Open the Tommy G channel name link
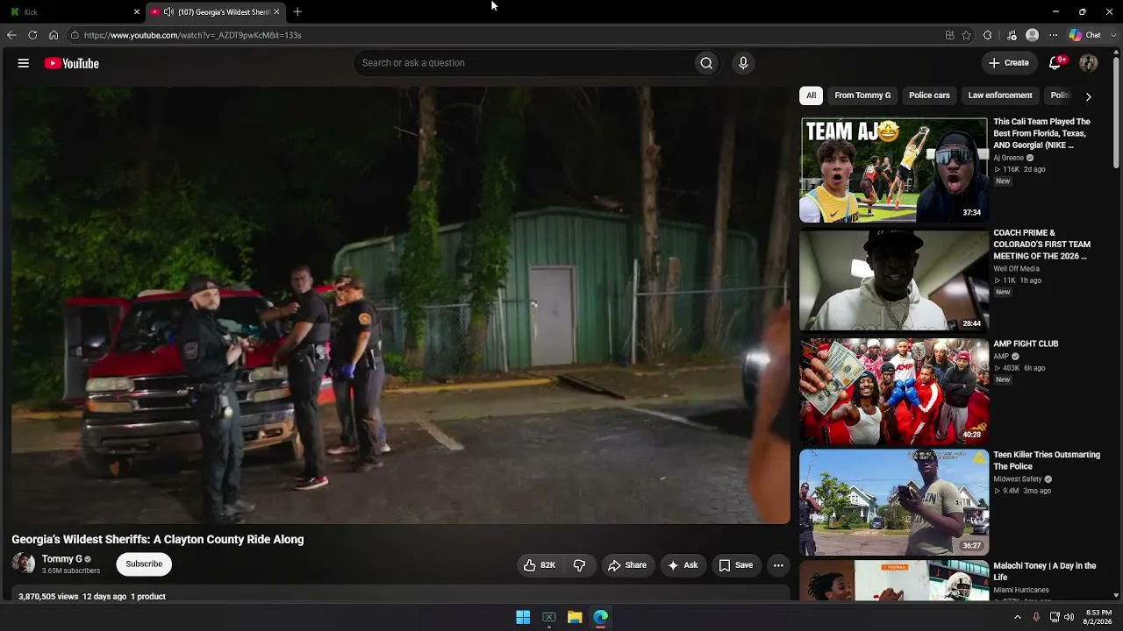The height and width of the screenshot is (631, 1123). (62, 559)
